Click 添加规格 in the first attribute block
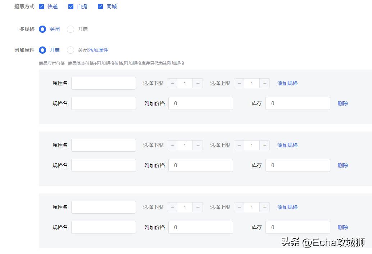 click(287, 83)
